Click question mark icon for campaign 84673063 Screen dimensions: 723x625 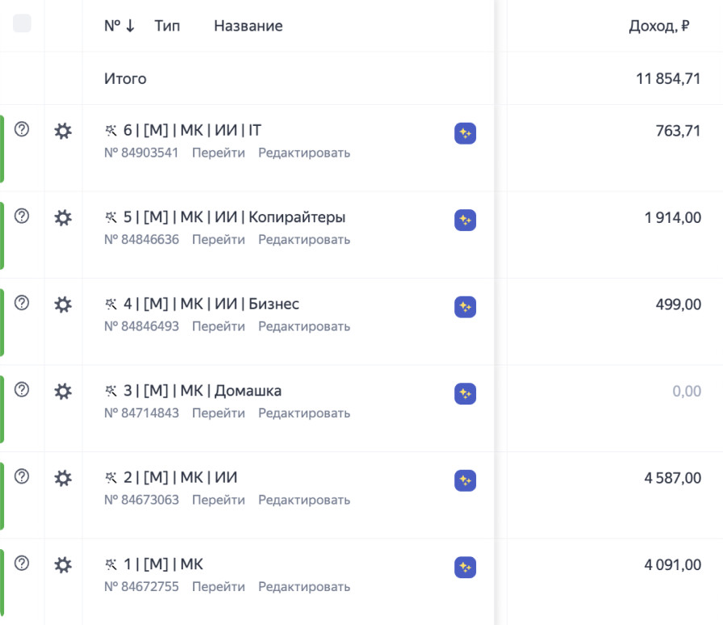[x=22, y=476]
